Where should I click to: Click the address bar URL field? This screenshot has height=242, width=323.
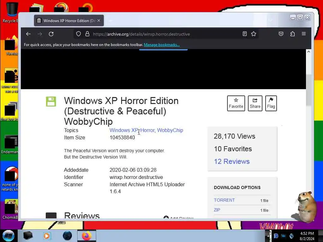click(x=166, y=34)
